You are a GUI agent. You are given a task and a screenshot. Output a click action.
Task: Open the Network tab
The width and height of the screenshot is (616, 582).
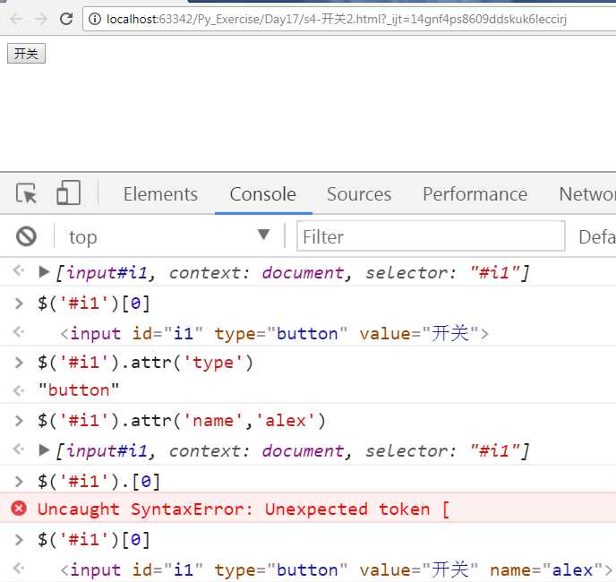(587, 194)
